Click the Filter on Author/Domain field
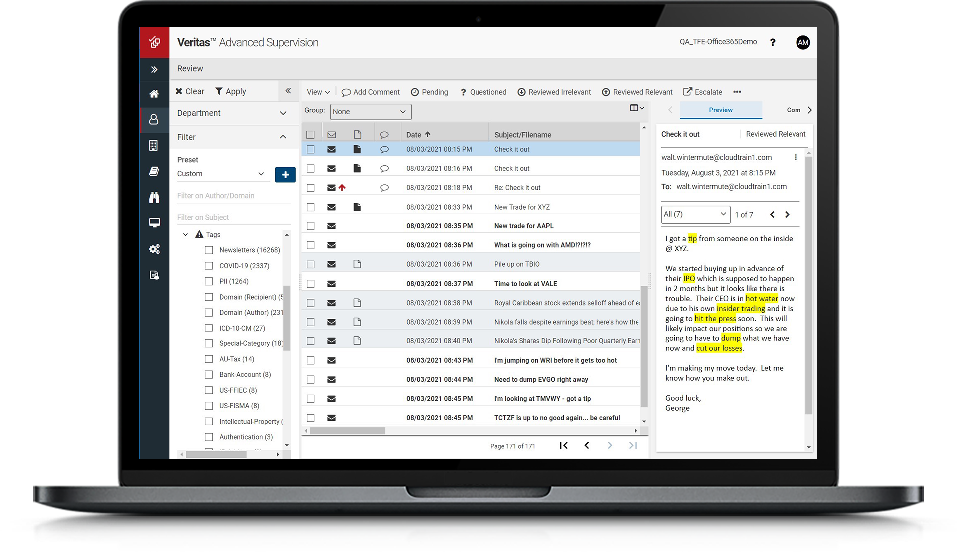The height and width of the screenshot is (552, 957). tap(234, 196)
